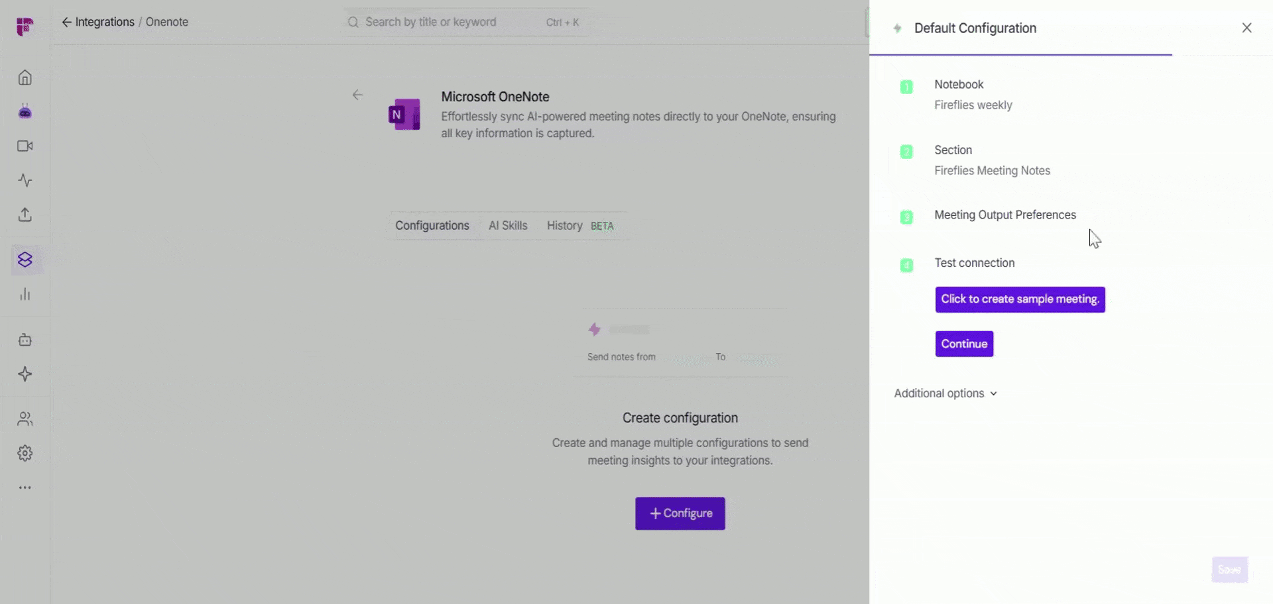Expand the Notebook step
This screenshot has height=604, width=1273.
tap(959, 85)
